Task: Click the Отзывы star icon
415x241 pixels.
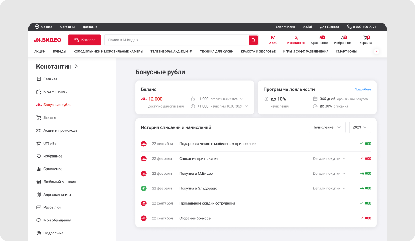Action: (39, 143)
